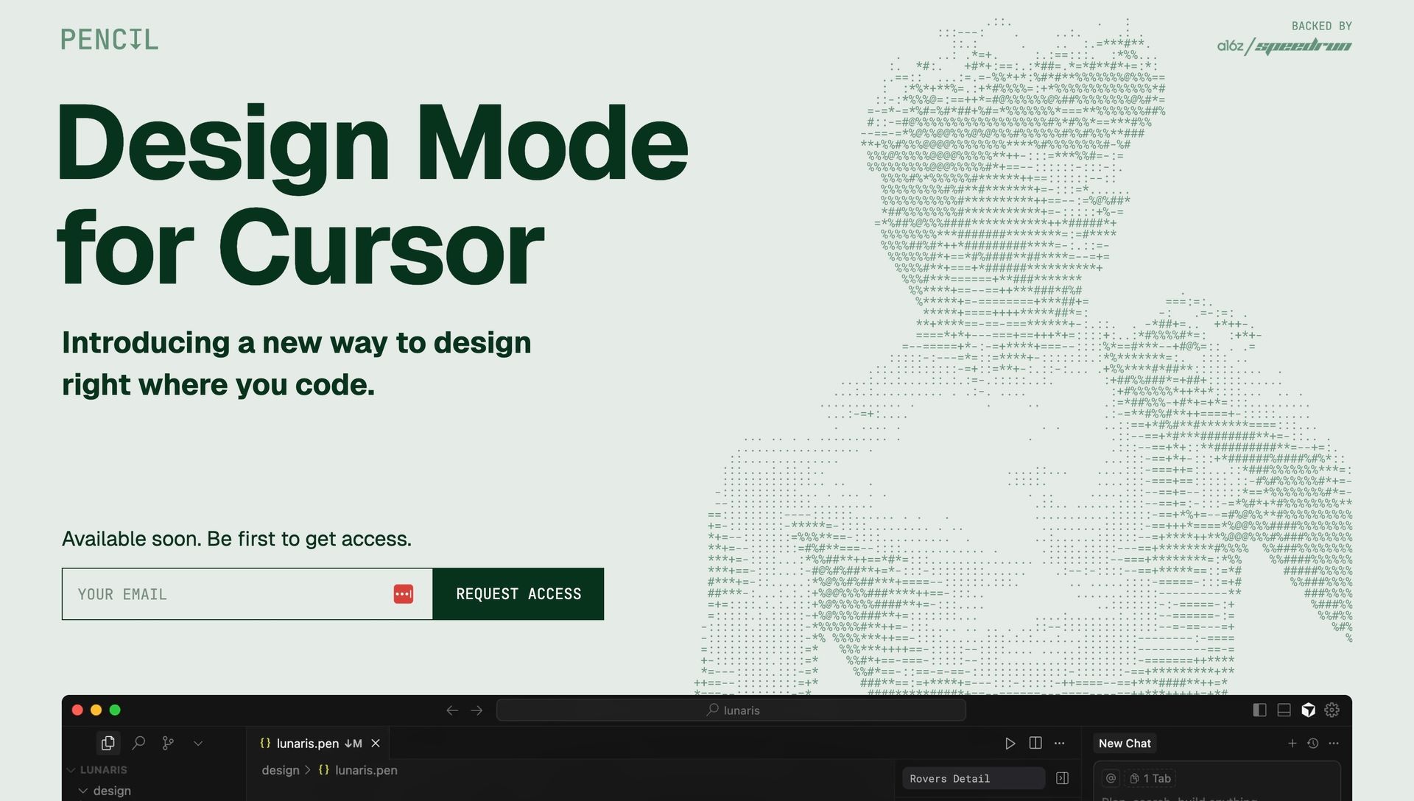Click the Run play icon in editor
The width and height of the screenshot is (1414, 801).
[1010, 743]
